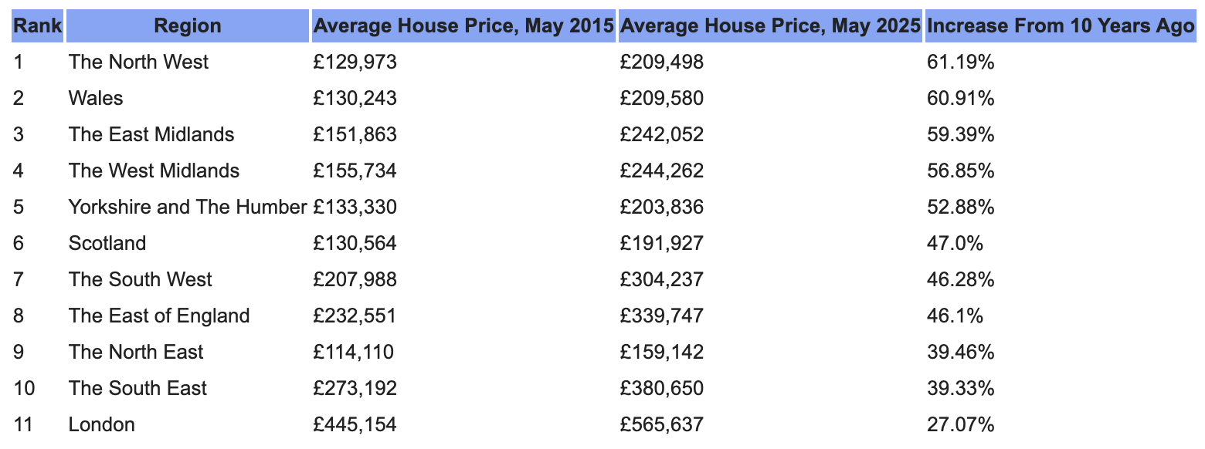1205x449 pixels.
Task: Click The East of England cell
Action: click(159, 316)
